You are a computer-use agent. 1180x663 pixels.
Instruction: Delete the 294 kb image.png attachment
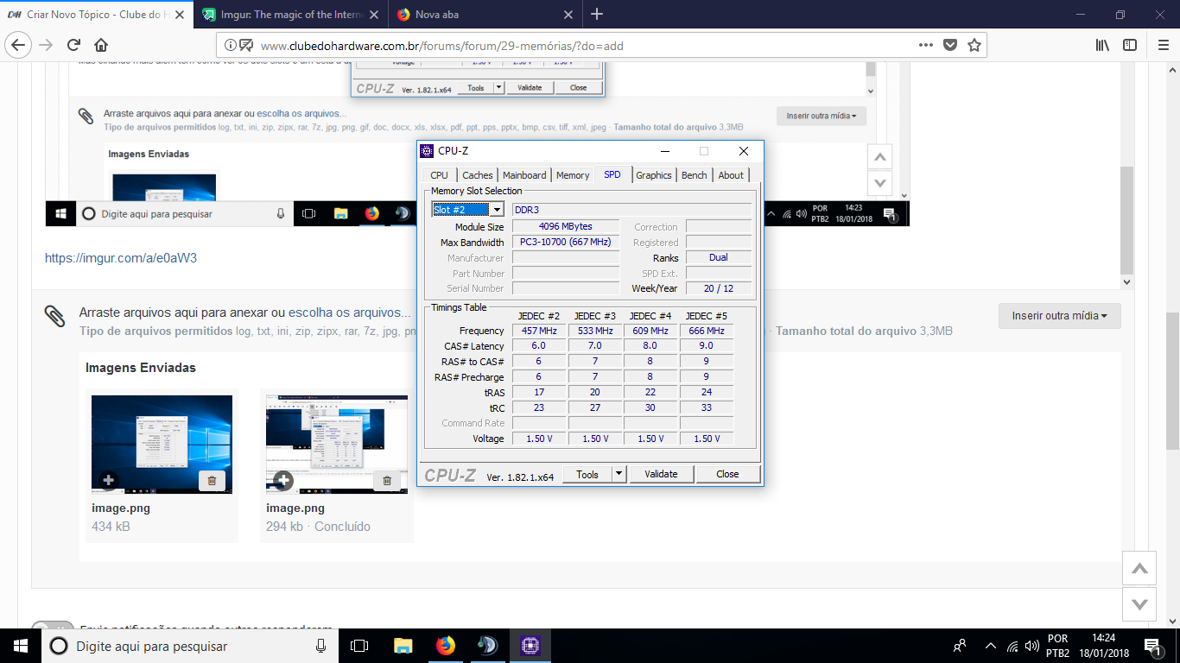[386, 480]
